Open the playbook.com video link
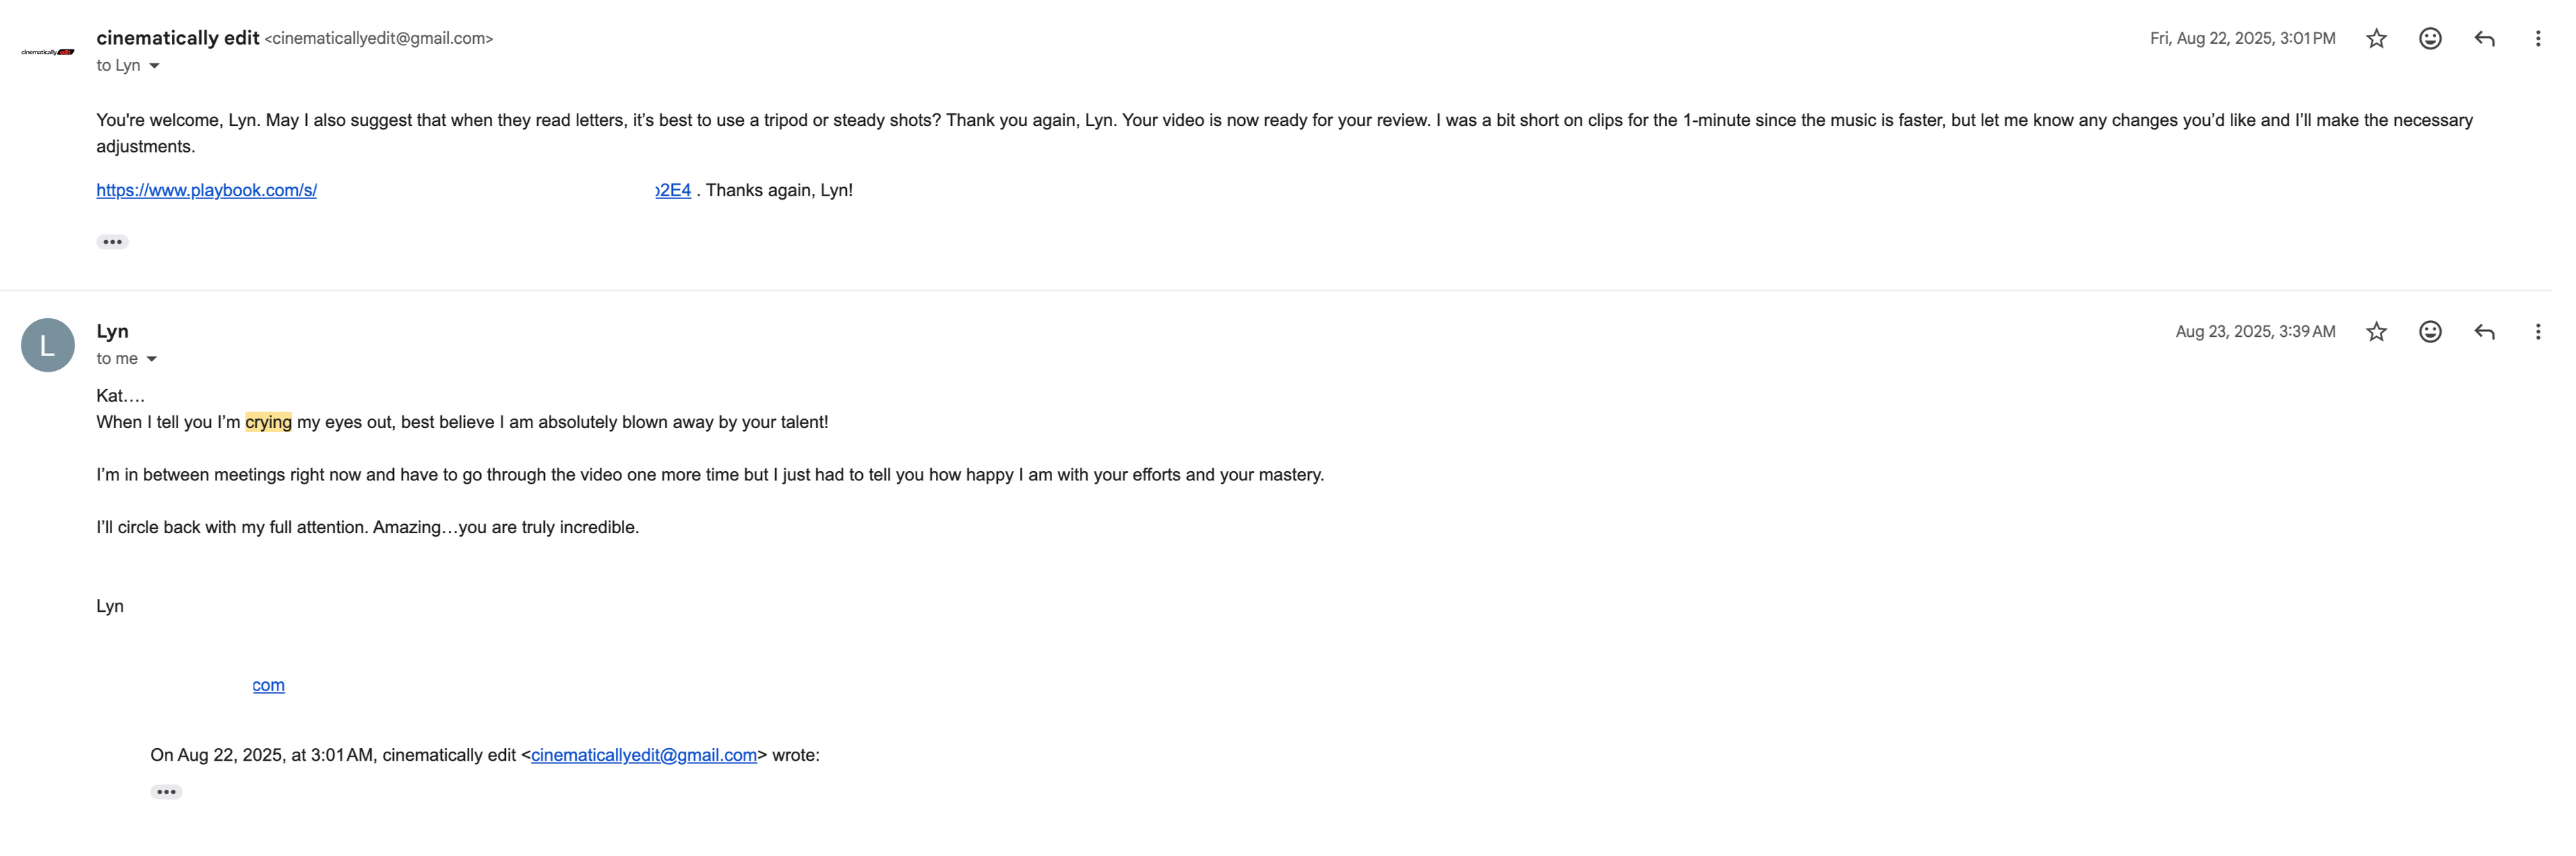 [x=206, y=190]
